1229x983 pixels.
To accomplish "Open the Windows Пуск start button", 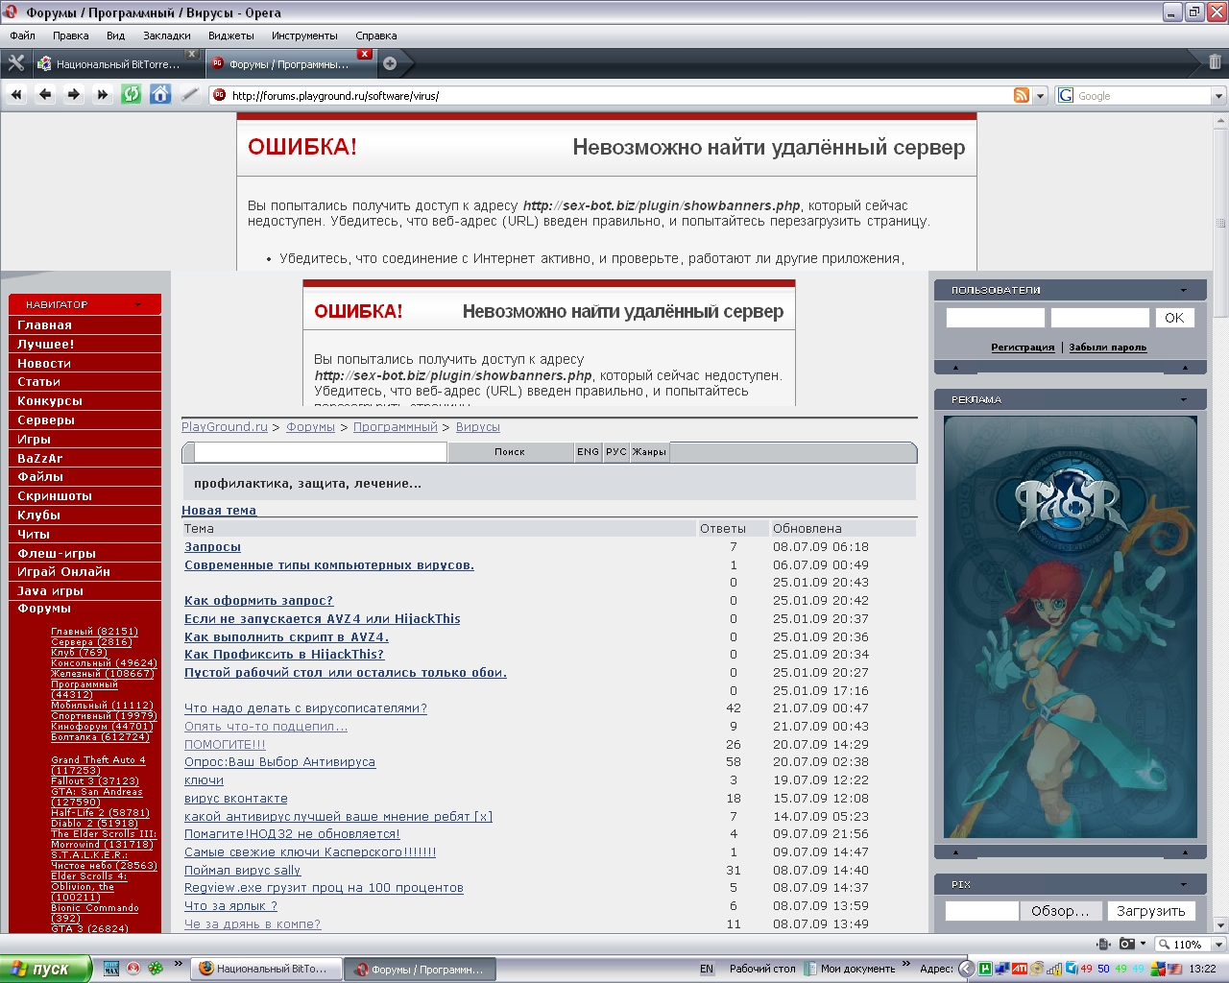I will point(45,969).
